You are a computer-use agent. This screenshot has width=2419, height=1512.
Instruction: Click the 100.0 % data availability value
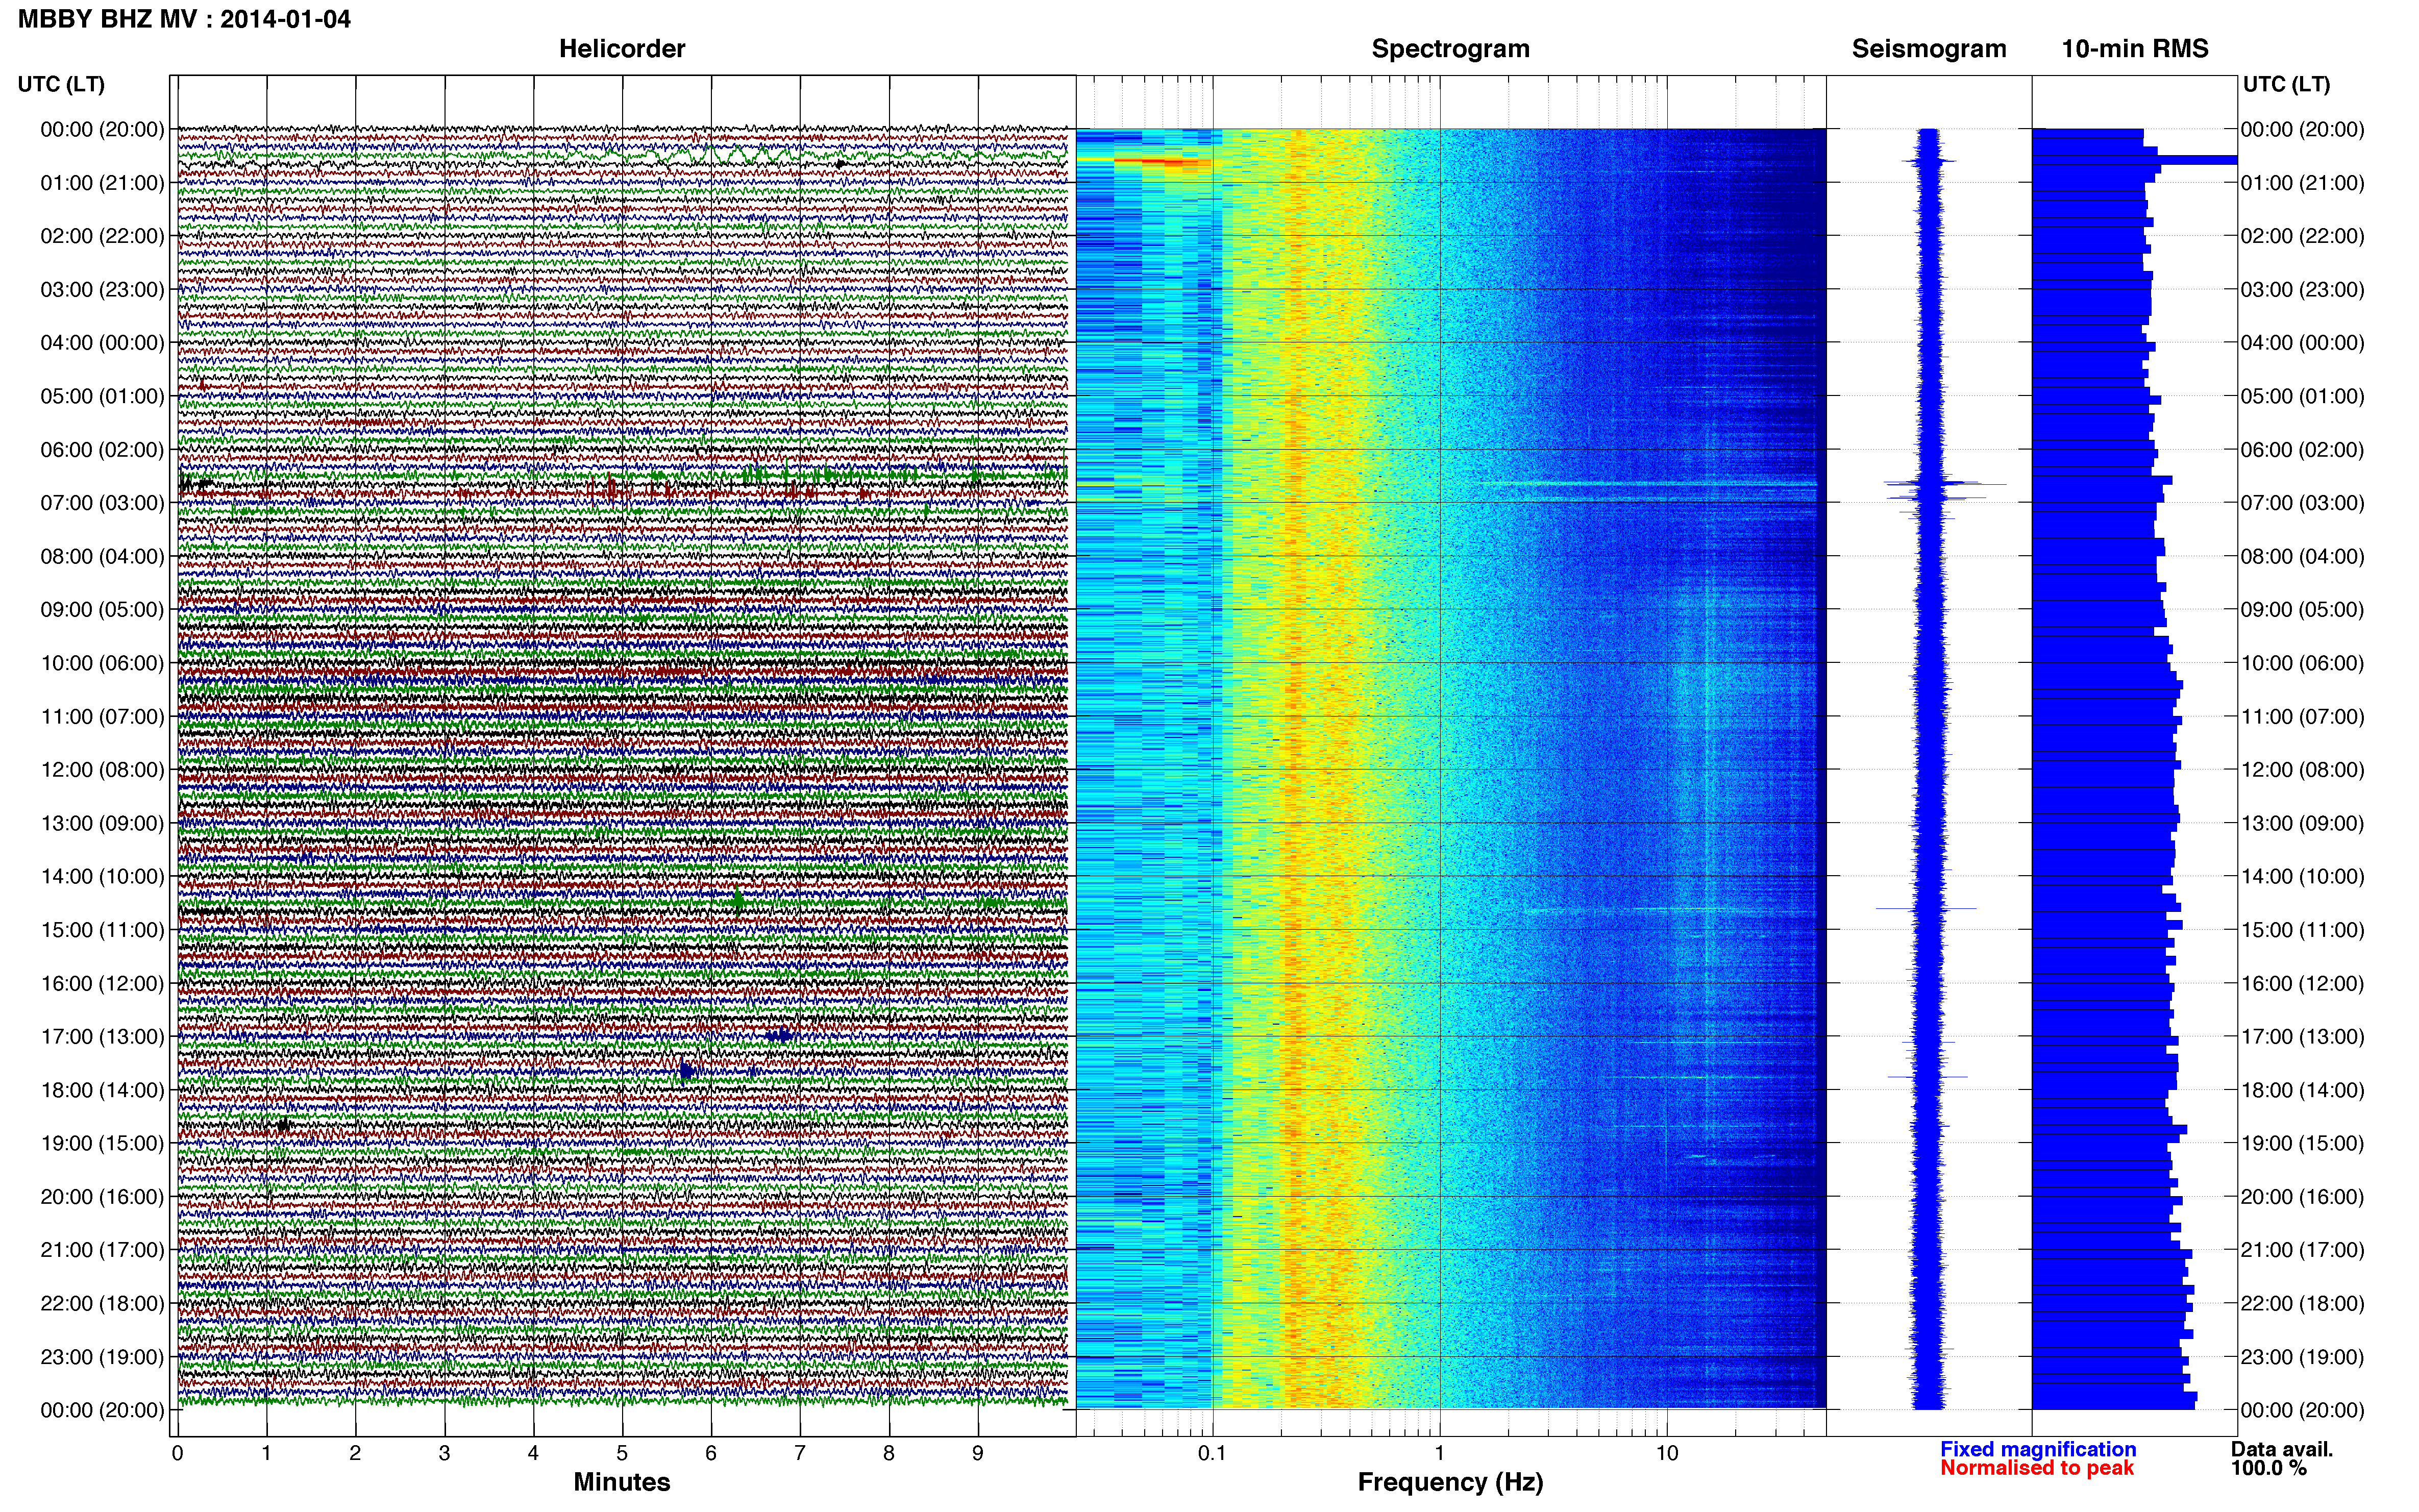pyautogui.click(x=2269, y=1468)
